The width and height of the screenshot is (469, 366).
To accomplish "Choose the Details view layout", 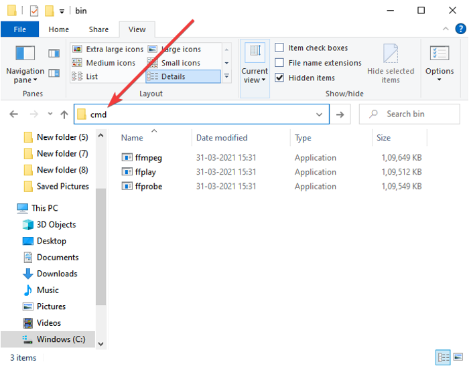I will (183, 76).
